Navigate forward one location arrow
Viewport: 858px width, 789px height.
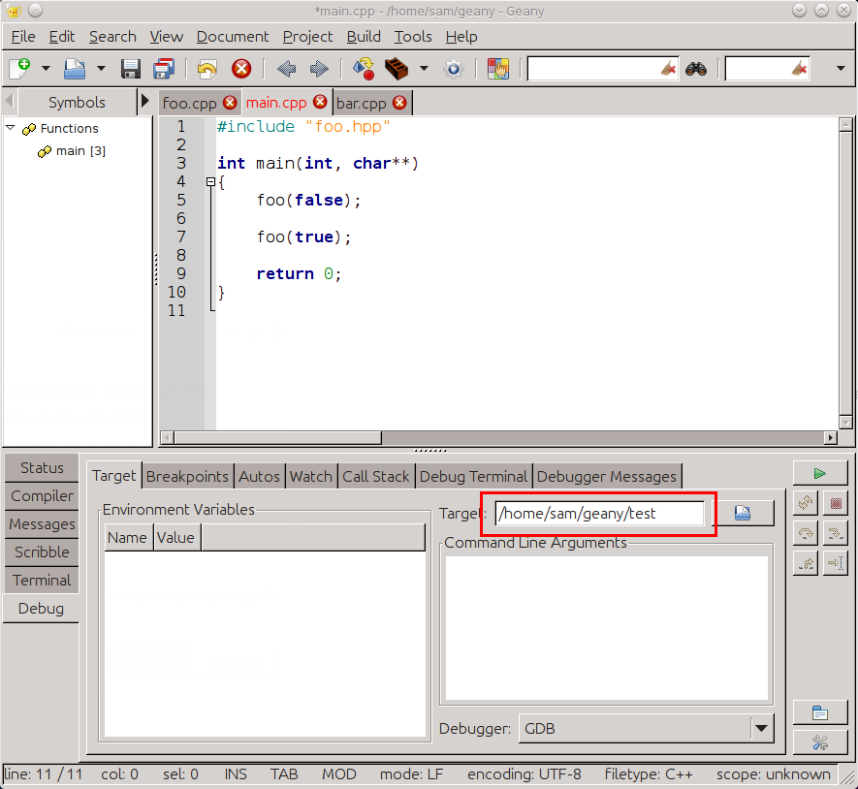click(319, 69)
